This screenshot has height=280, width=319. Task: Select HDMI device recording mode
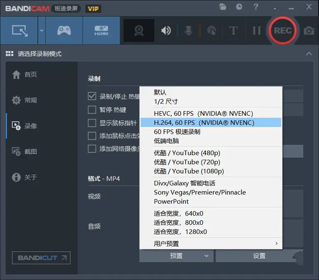101,30
